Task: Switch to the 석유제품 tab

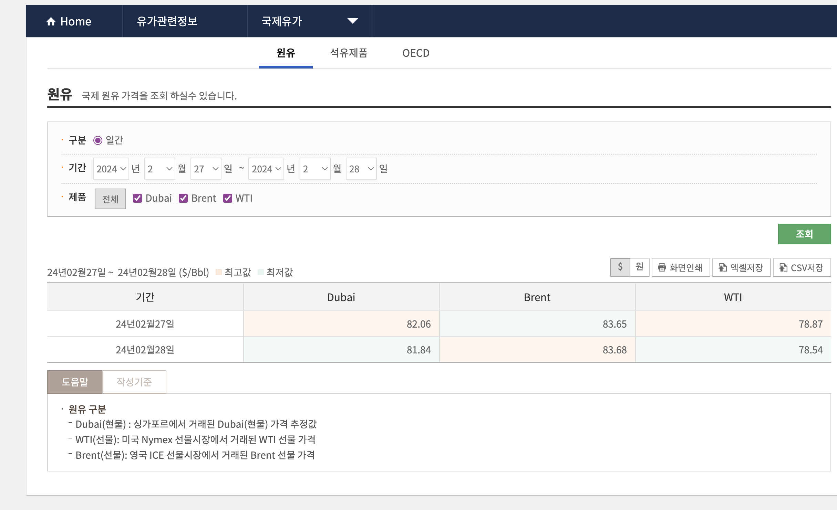Action: click(349, 53)
